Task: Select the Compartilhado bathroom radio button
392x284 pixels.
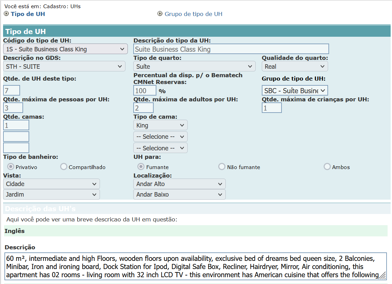Action: coord(64,167)
